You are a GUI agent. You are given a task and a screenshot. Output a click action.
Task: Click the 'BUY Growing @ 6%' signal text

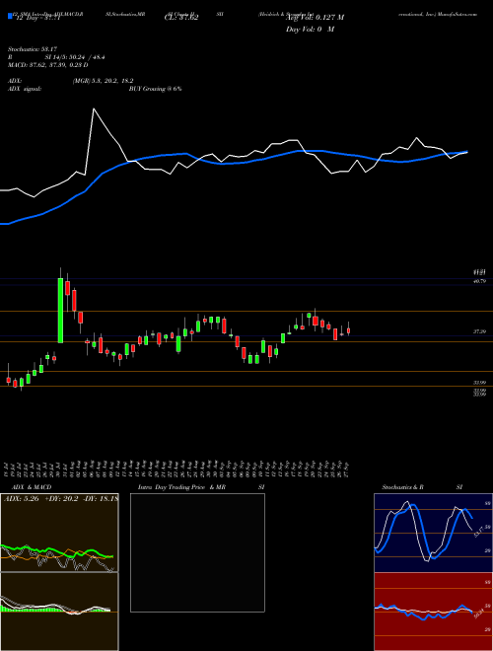155,89
